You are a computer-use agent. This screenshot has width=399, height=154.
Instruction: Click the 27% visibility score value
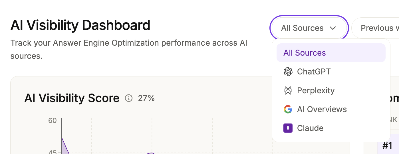point(146,98)
